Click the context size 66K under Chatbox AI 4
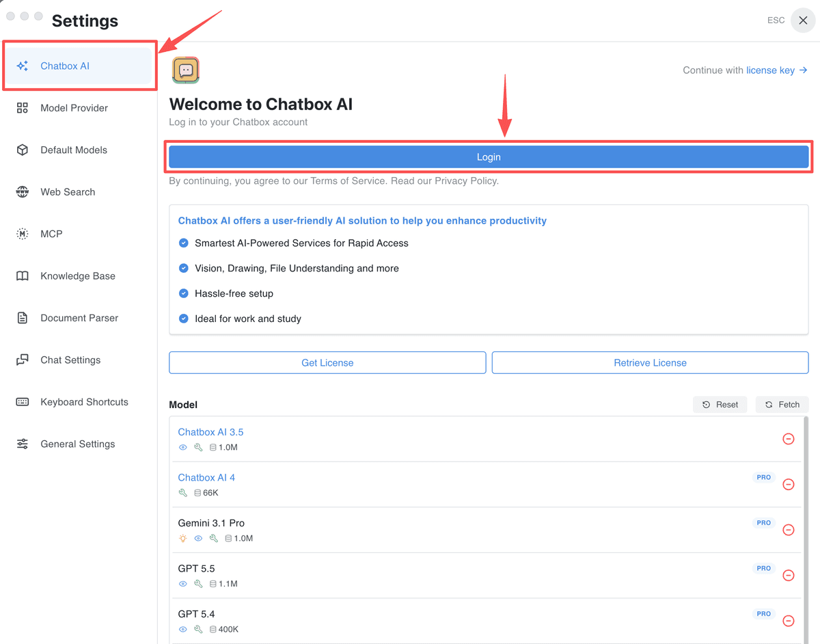The image size is (820, 644). tap(206, 493)
